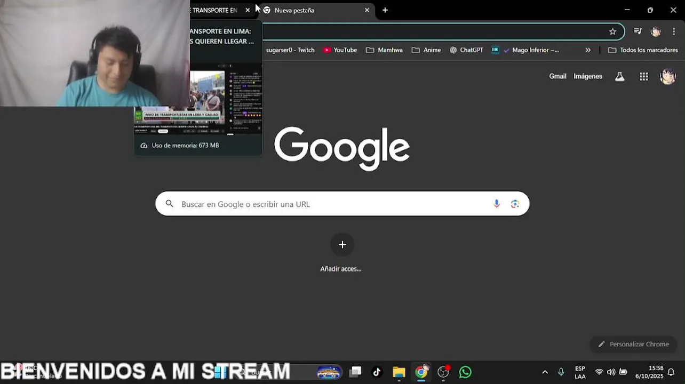
Task: Start voice search with the microphone
Action: [497, 204]
